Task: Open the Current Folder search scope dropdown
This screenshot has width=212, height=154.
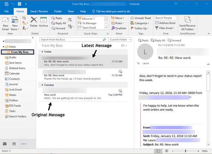Action: (120, 40)
